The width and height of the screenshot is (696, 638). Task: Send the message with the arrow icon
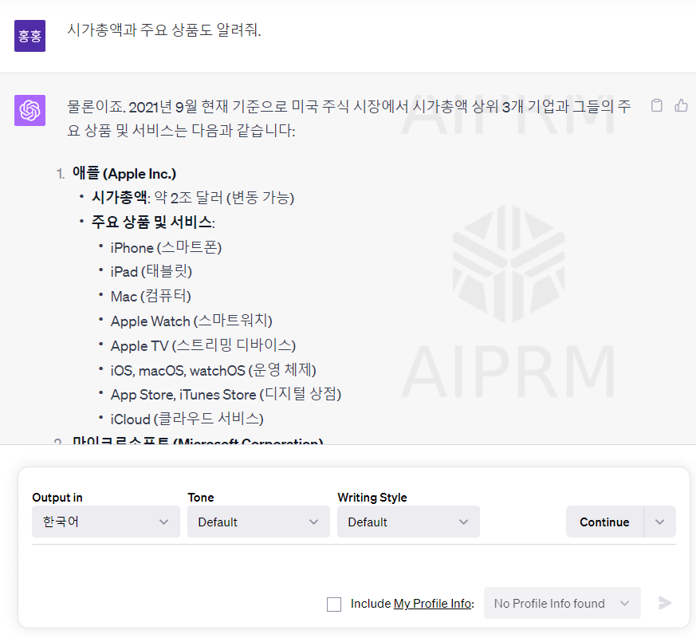point(664,603)
